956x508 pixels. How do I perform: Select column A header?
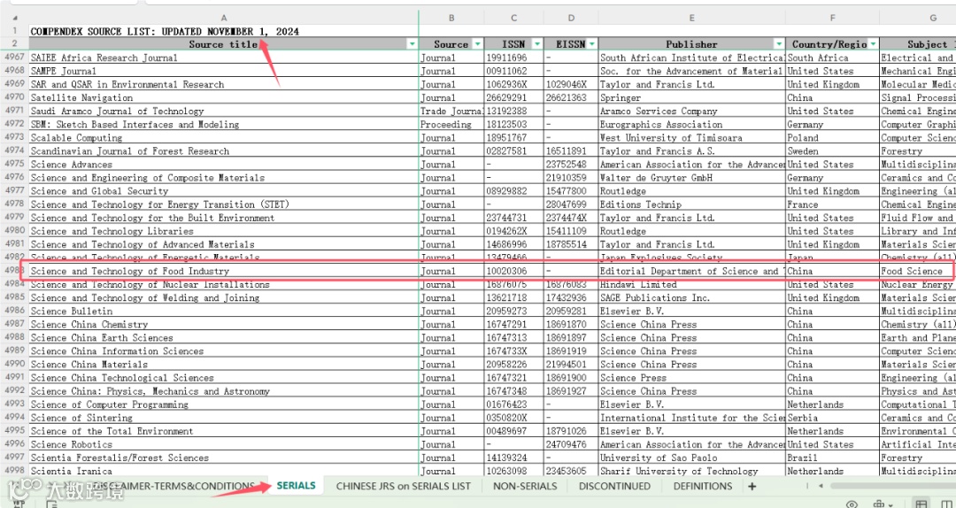coord(224,18)
